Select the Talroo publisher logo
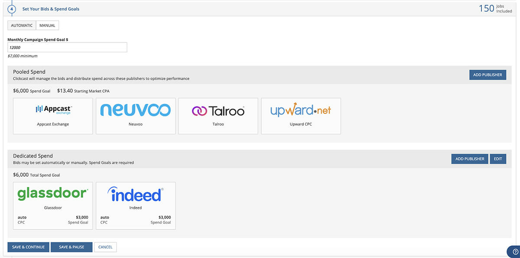 [218, 111]
